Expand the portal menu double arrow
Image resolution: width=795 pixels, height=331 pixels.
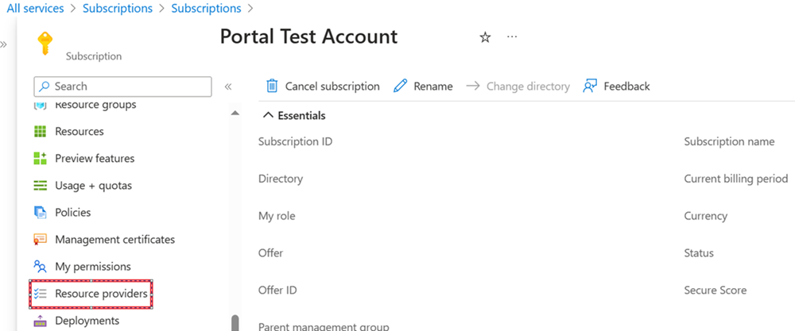pos(3,44)
